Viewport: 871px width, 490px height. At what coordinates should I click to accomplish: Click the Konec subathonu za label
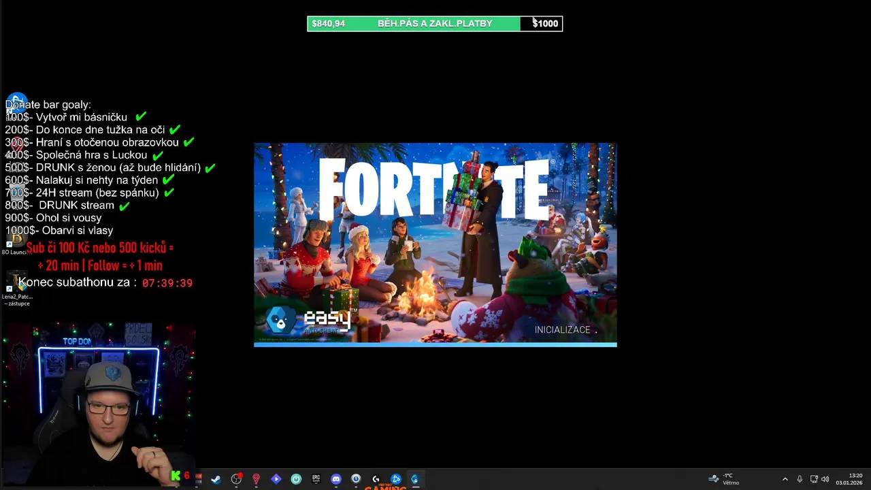coord(77,282)
